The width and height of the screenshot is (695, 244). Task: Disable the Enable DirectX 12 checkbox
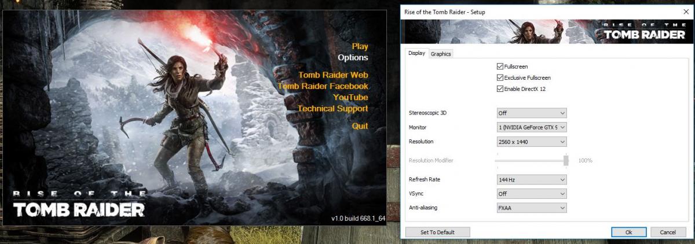click(x=500, y=88)
